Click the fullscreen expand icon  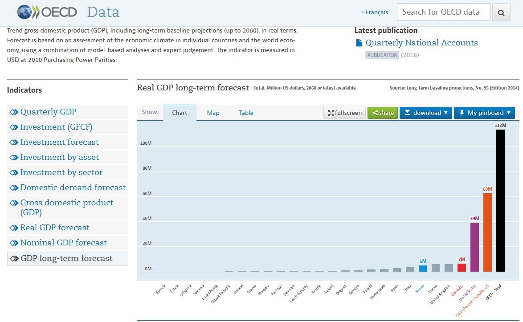tap(331, 113)
